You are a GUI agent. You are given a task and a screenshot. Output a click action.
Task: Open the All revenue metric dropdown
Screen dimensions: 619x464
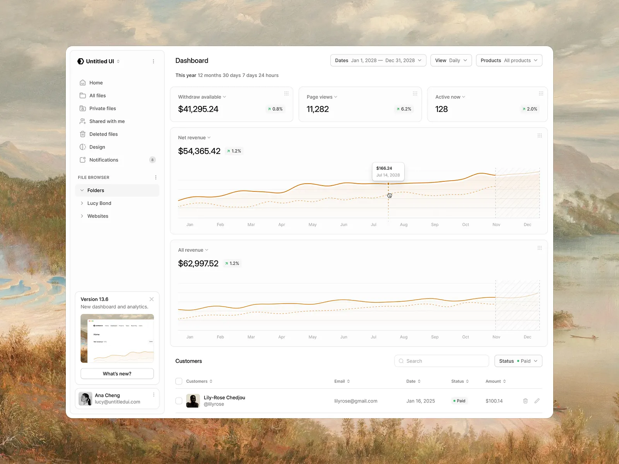[x=193, y=250]
